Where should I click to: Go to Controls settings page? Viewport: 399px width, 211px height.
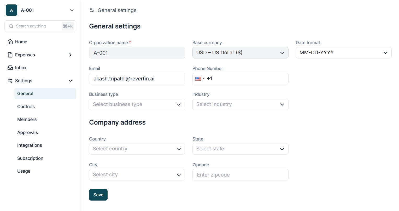[26, 107]
